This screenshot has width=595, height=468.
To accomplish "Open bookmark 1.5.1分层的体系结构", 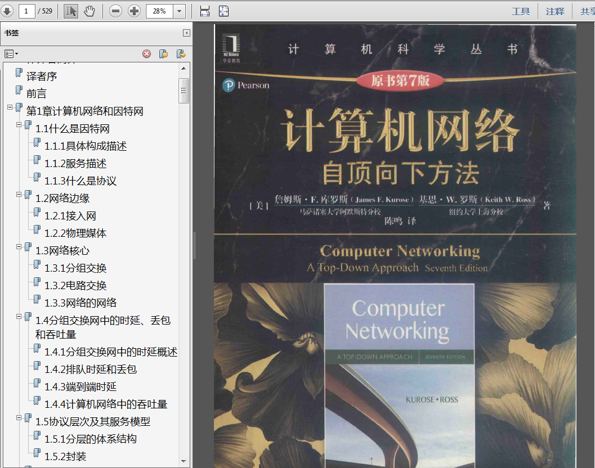I will pyautogui.click(x=90, y=439).
